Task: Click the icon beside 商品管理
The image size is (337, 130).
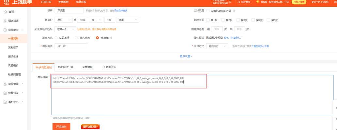Action: pyautogui.click(x=5, y=84)
